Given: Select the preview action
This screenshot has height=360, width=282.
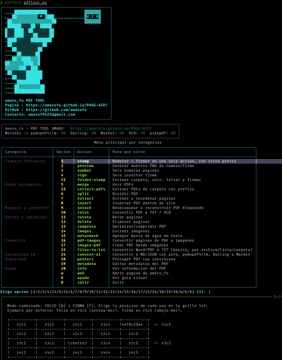Looking at the screenshot, I should pyautogui.click(x=85, y=166).
